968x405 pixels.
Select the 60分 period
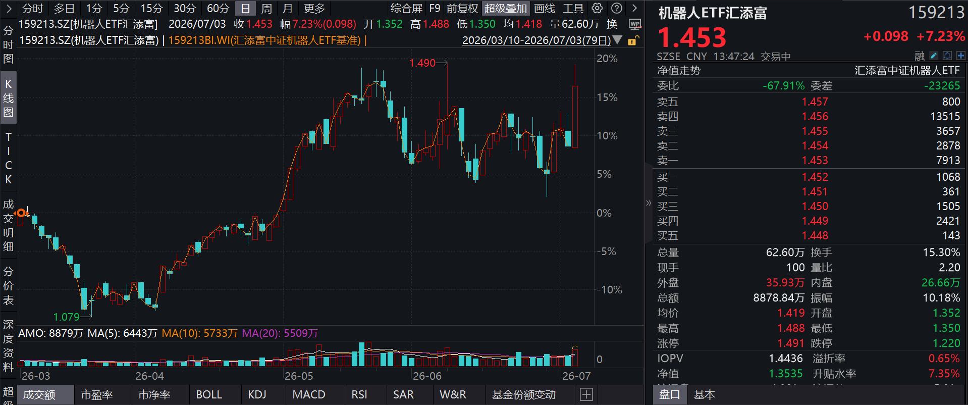point(218,8)
